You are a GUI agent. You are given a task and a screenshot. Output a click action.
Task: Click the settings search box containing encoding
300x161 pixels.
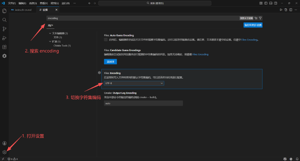[x=142, y=18]
